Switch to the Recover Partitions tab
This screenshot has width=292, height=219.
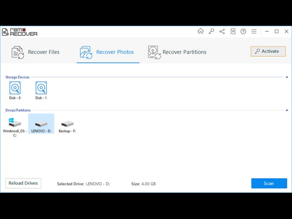pos(177,52)
